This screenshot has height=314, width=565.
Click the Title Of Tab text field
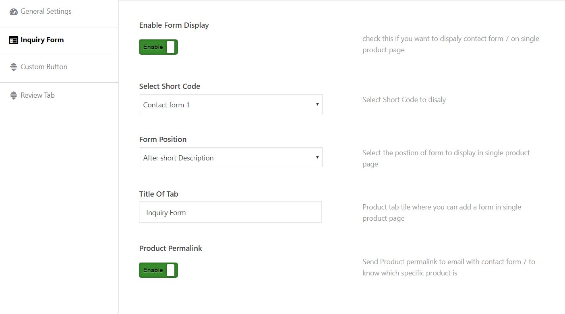[x=230, y=212]
